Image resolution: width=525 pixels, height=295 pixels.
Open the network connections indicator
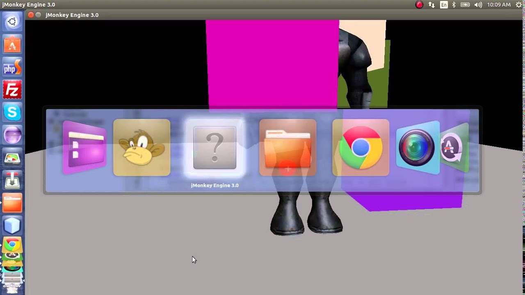tap(431, 5)
